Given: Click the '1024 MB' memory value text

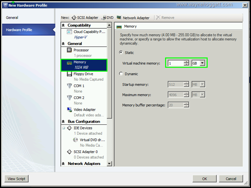Looking at the screenshot, I should click(81, 67).
